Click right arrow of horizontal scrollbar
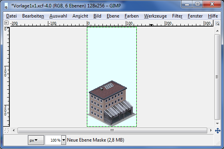 (x=211, y=130)
